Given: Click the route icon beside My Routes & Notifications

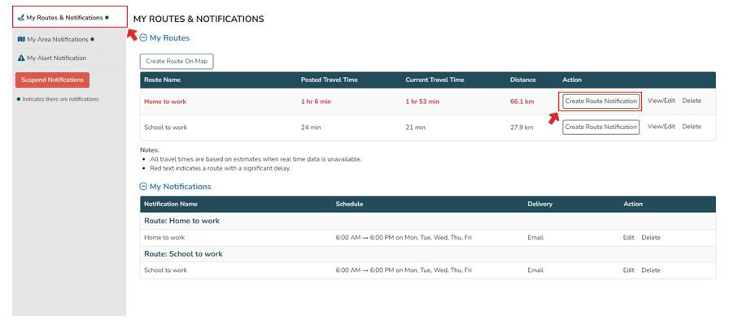Looking at the screenshot, I should pos(20,18).
